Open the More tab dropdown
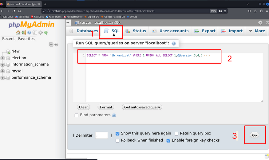 [x=257, y=31]
